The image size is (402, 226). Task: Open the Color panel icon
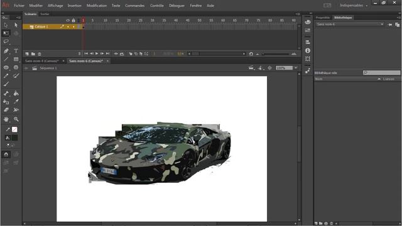tap(308, 23)
